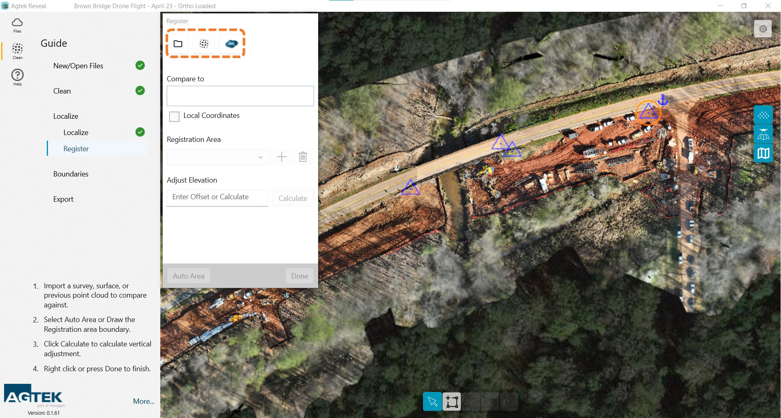Click the folder import icon in Register
Screen dimensions: 781x418
(178, 44)
